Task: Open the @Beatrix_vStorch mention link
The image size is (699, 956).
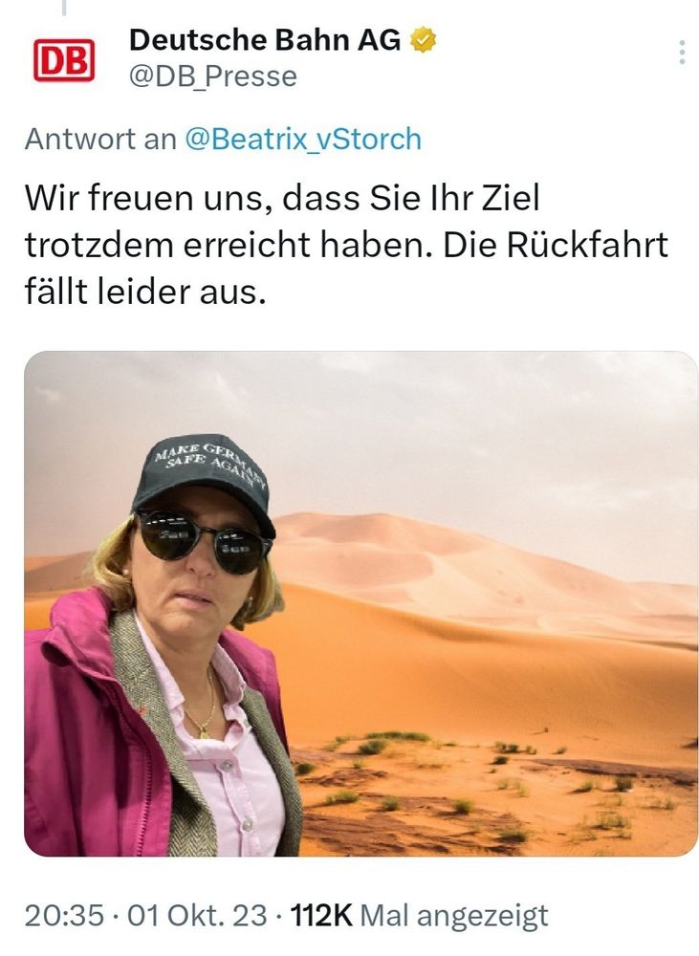Action: point(302,139)
